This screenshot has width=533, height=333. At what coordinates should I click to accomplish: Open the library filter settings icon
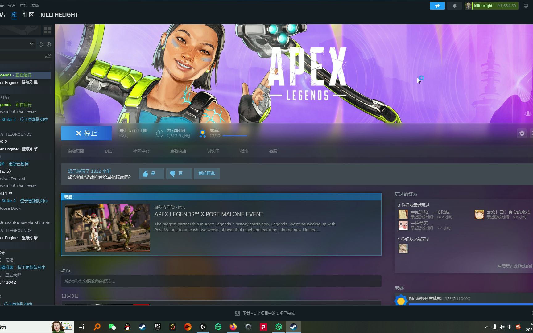(x=47, y=56)
